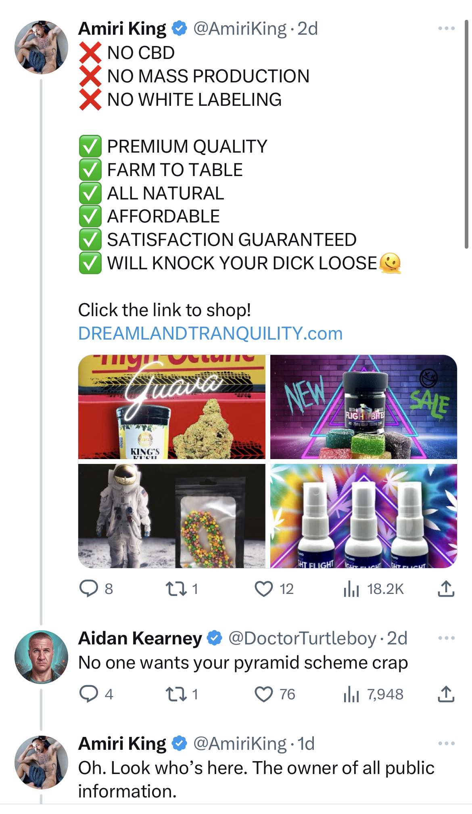Open the DREAMLANDTRANQUILITY.com link
This screenshot has width=472, height=814.
coord(210,334)
